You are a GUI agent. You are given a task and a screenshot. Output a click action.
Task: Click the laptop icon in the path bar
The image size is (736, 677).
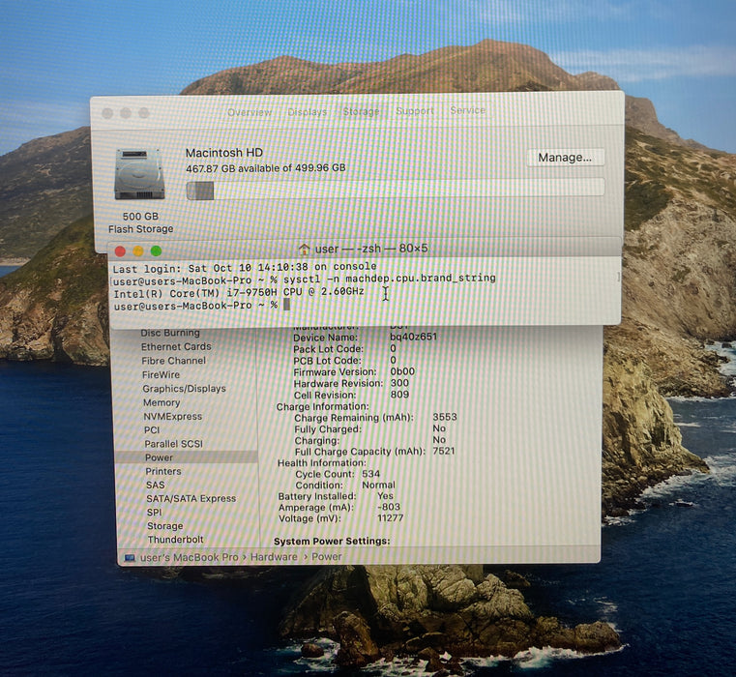(x=130, y=558)
